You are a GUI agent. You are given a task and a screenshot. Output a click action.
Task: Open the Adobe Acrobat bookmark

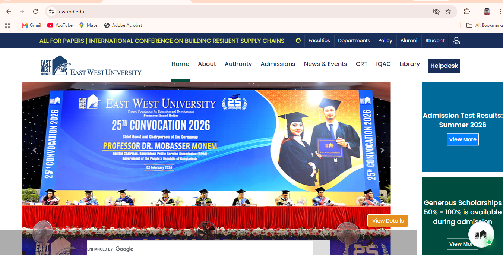click(x=123, y=25)
